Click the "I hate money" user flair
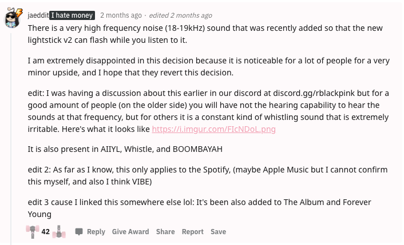This screenshot has width=404, height=245. click(72, 15)
